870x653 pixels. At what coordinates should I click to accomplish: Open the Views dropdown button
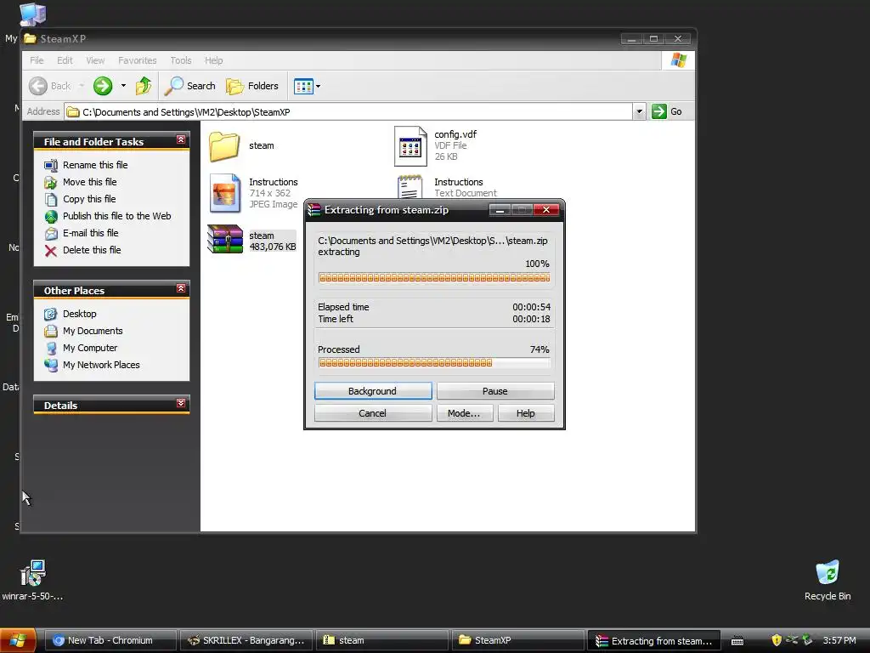tap(307, 86)
